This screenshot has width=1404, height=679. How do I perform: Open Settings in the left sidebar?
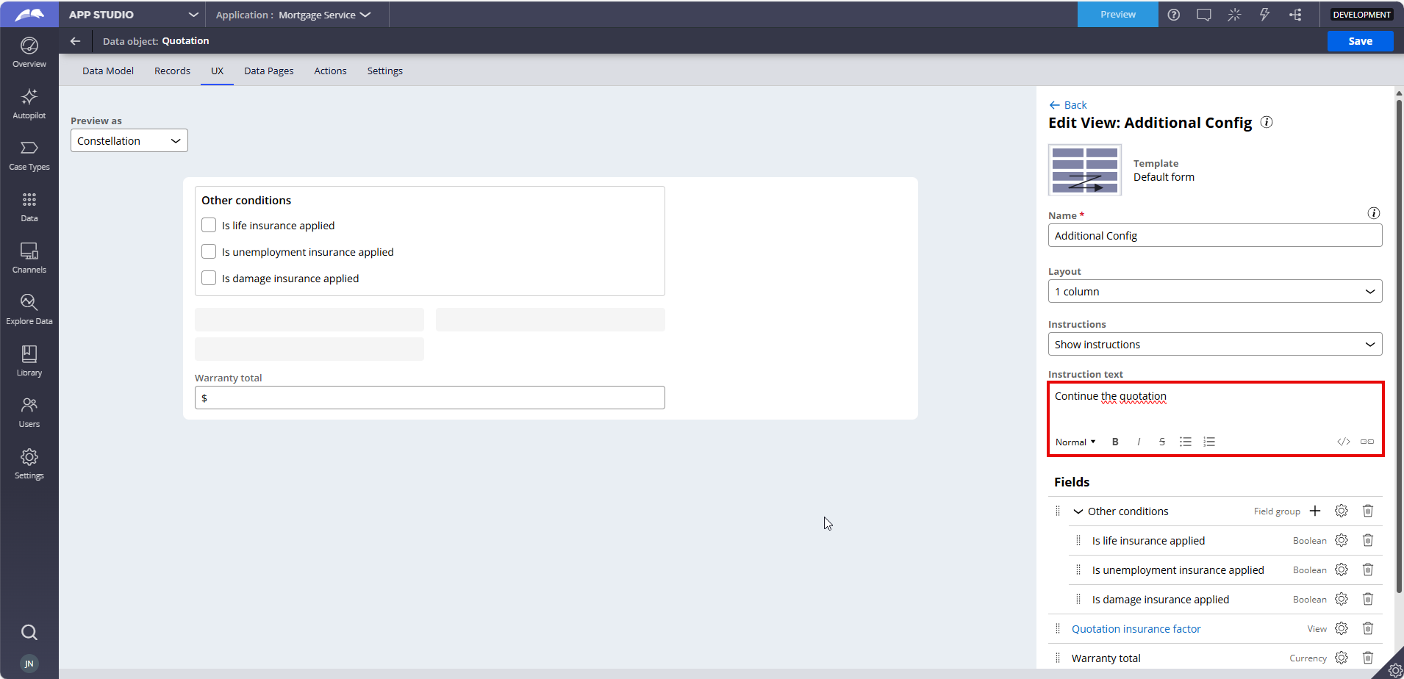29,464
